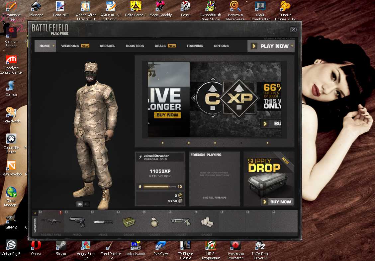
Task: Click the XP boost diamond emblem
Action: tap(239, 98)
